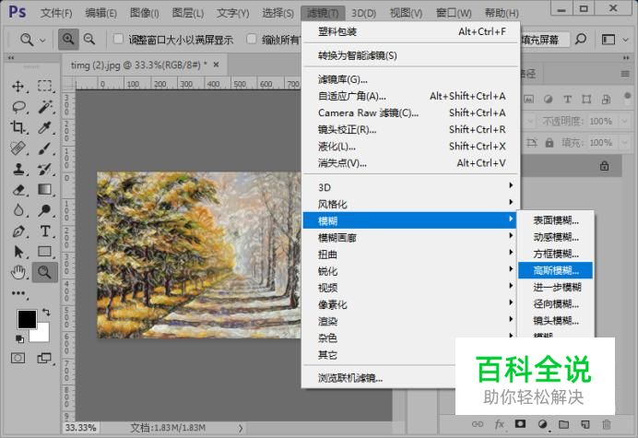The image size is (638, 438).
Task: Select the Zoom tool in toolbox
Action: coord(45,272)
